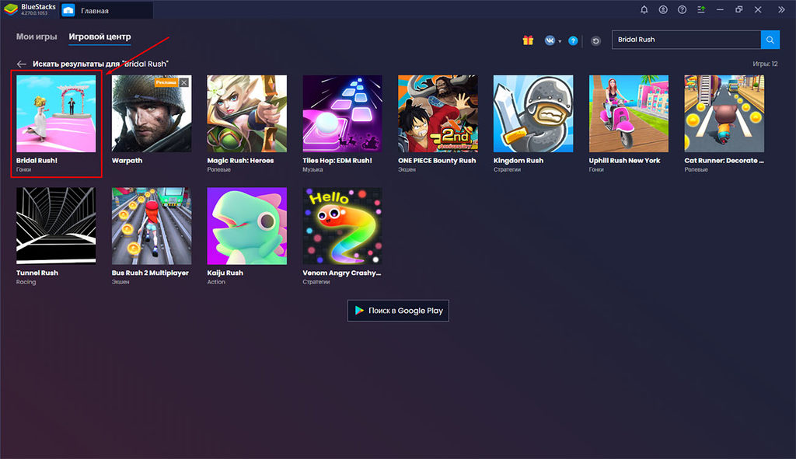Click the blue help circle icon
Viewport: 796px width, 459px height.
pos(573,41)
